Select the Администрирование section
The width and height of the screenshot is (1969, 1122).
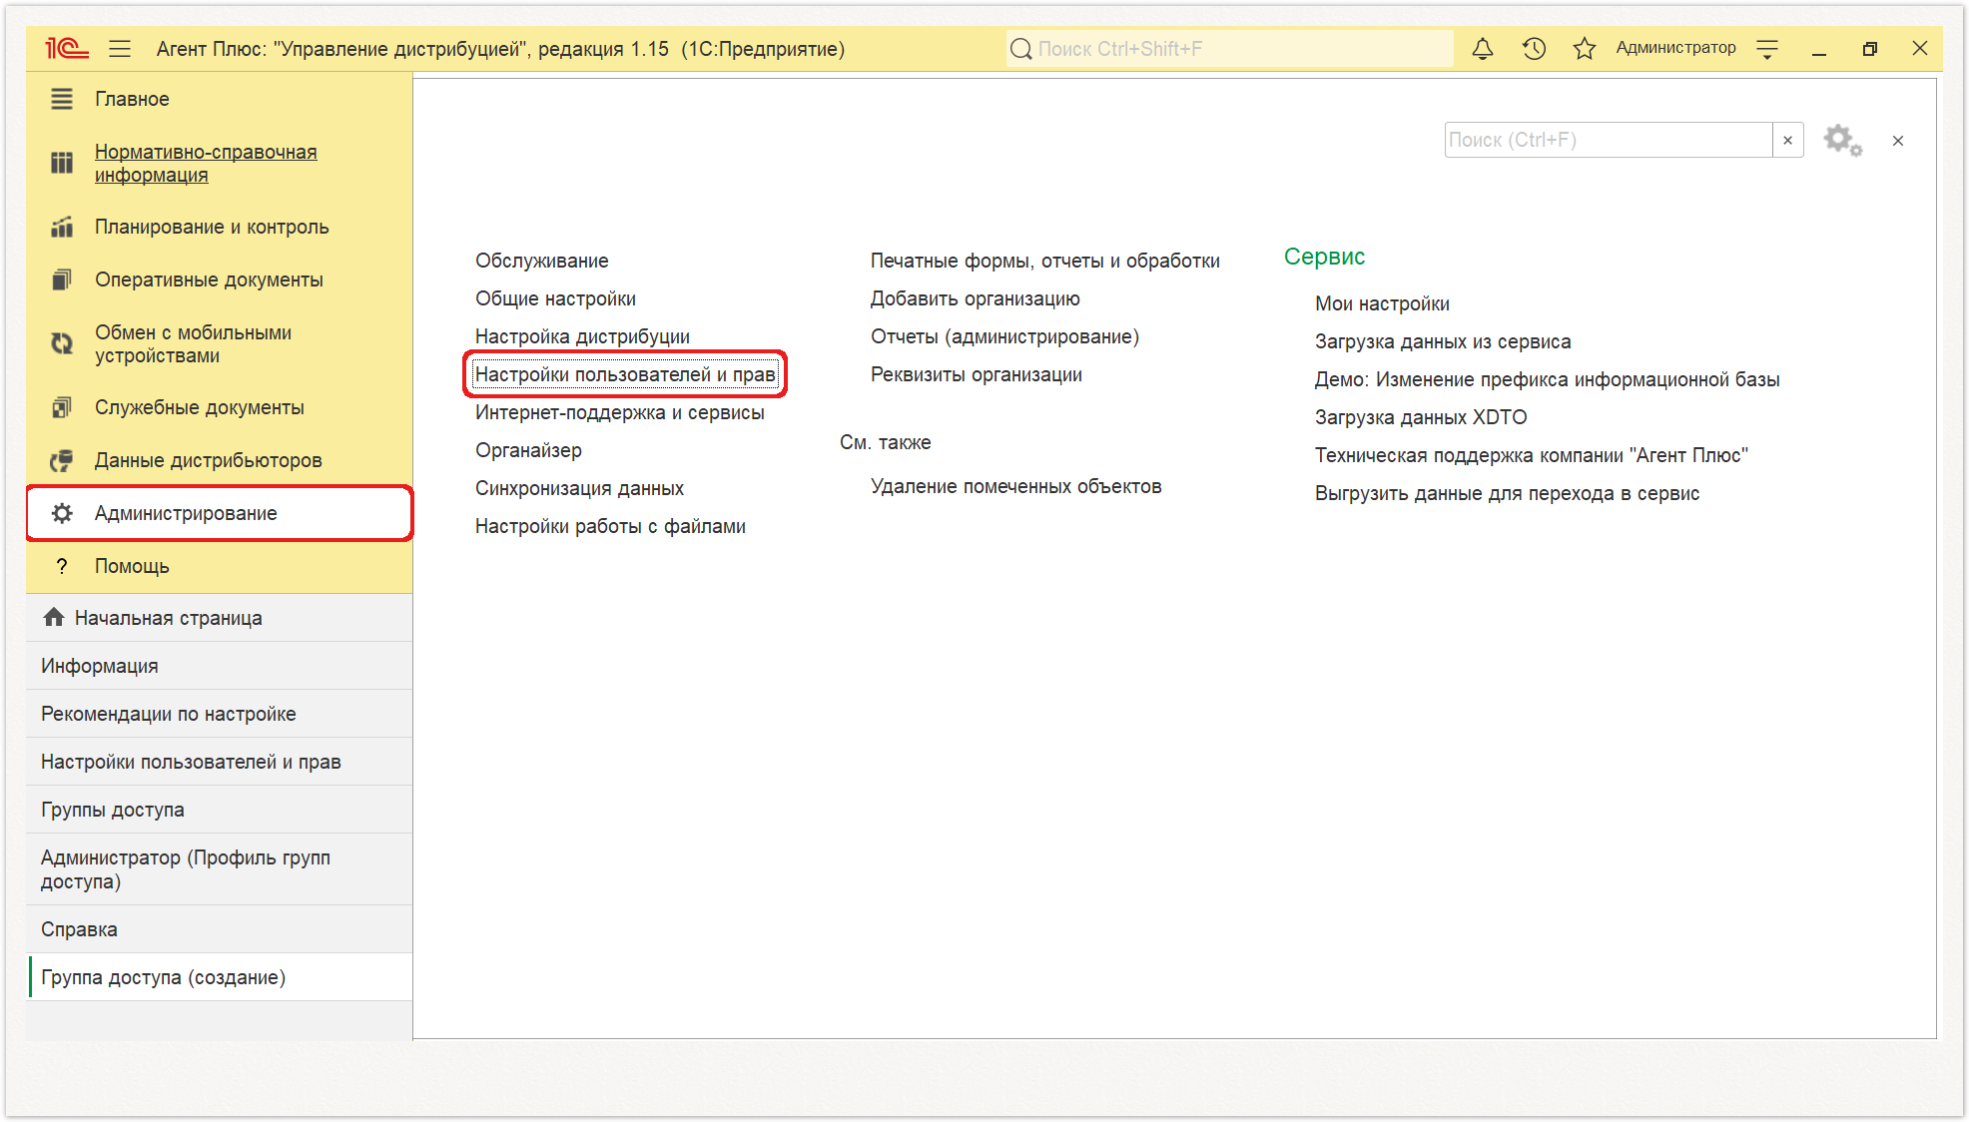point(220,513)
